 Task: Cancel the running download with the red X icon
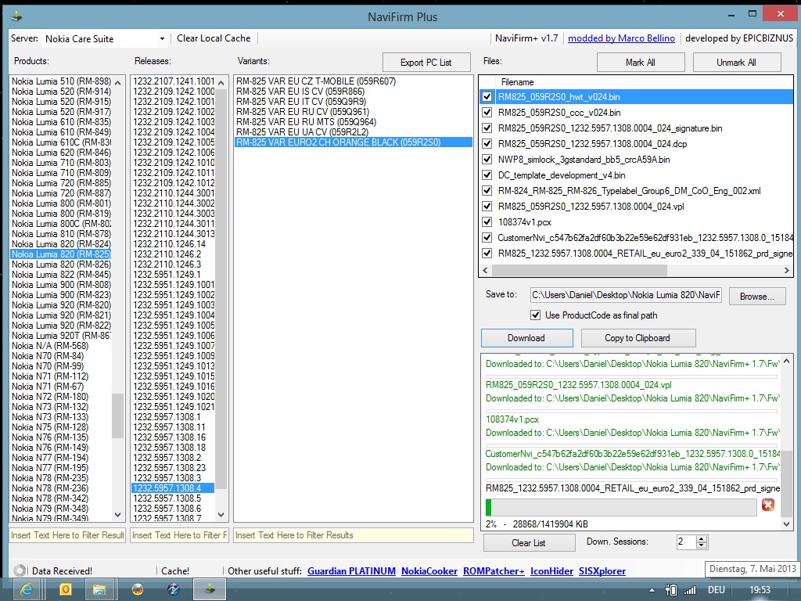tap(768, 505)
